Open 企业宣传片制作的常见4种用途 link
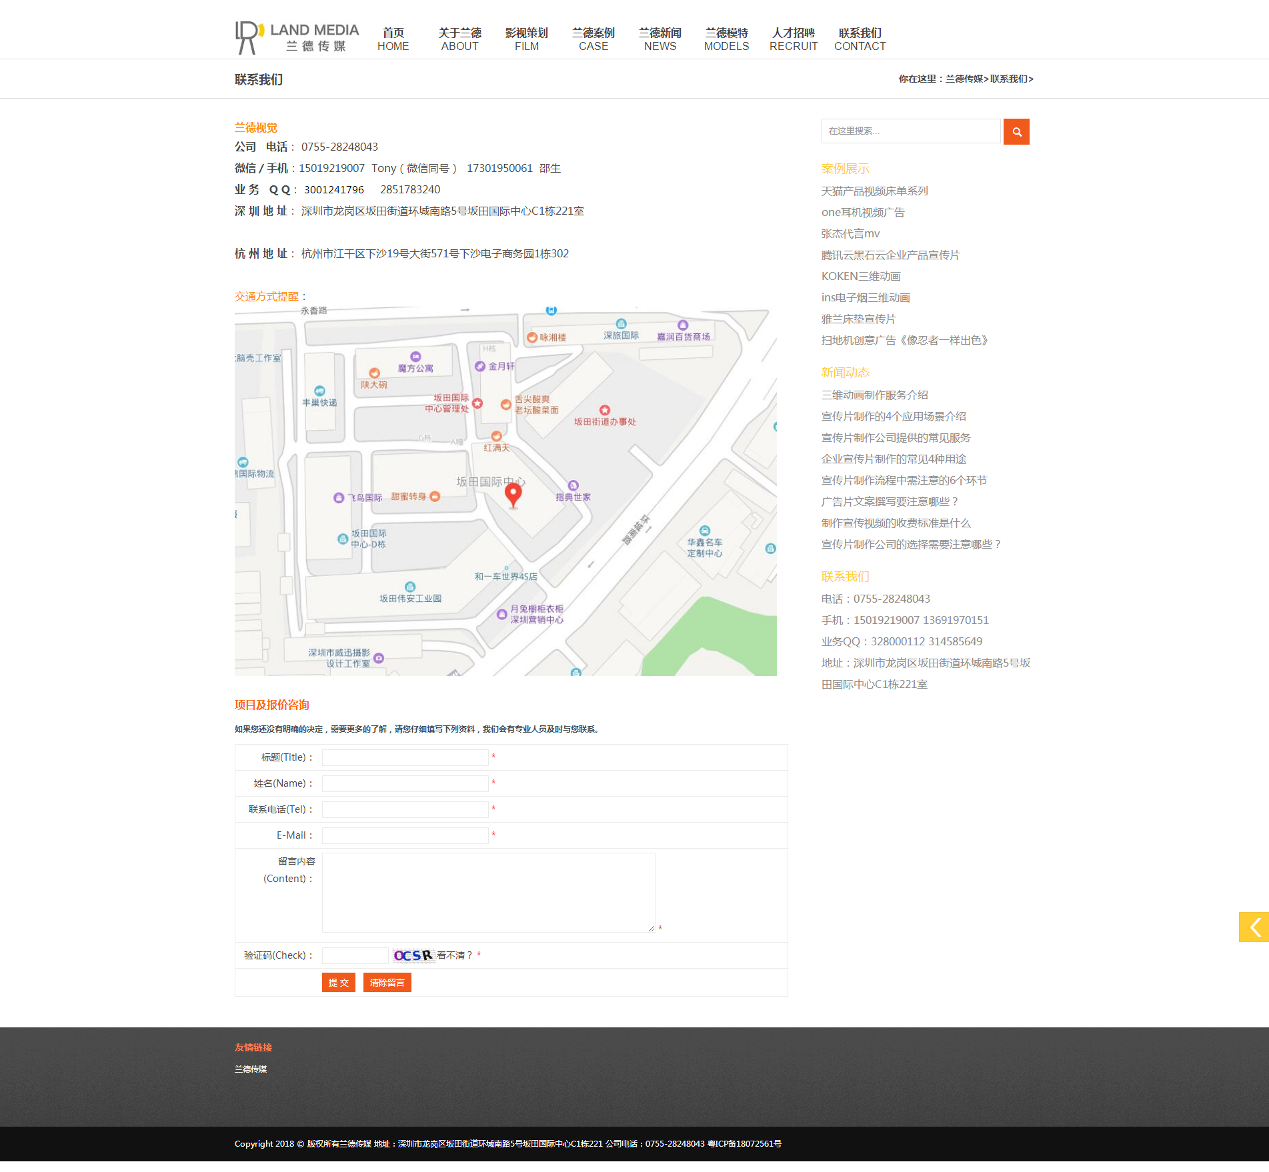 pyautogui.click(x=894, y=459)
